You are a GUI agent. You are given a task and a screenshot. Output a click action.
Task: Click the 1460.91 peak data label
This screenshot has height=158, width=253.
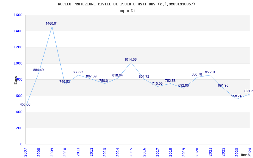point(52,24)
